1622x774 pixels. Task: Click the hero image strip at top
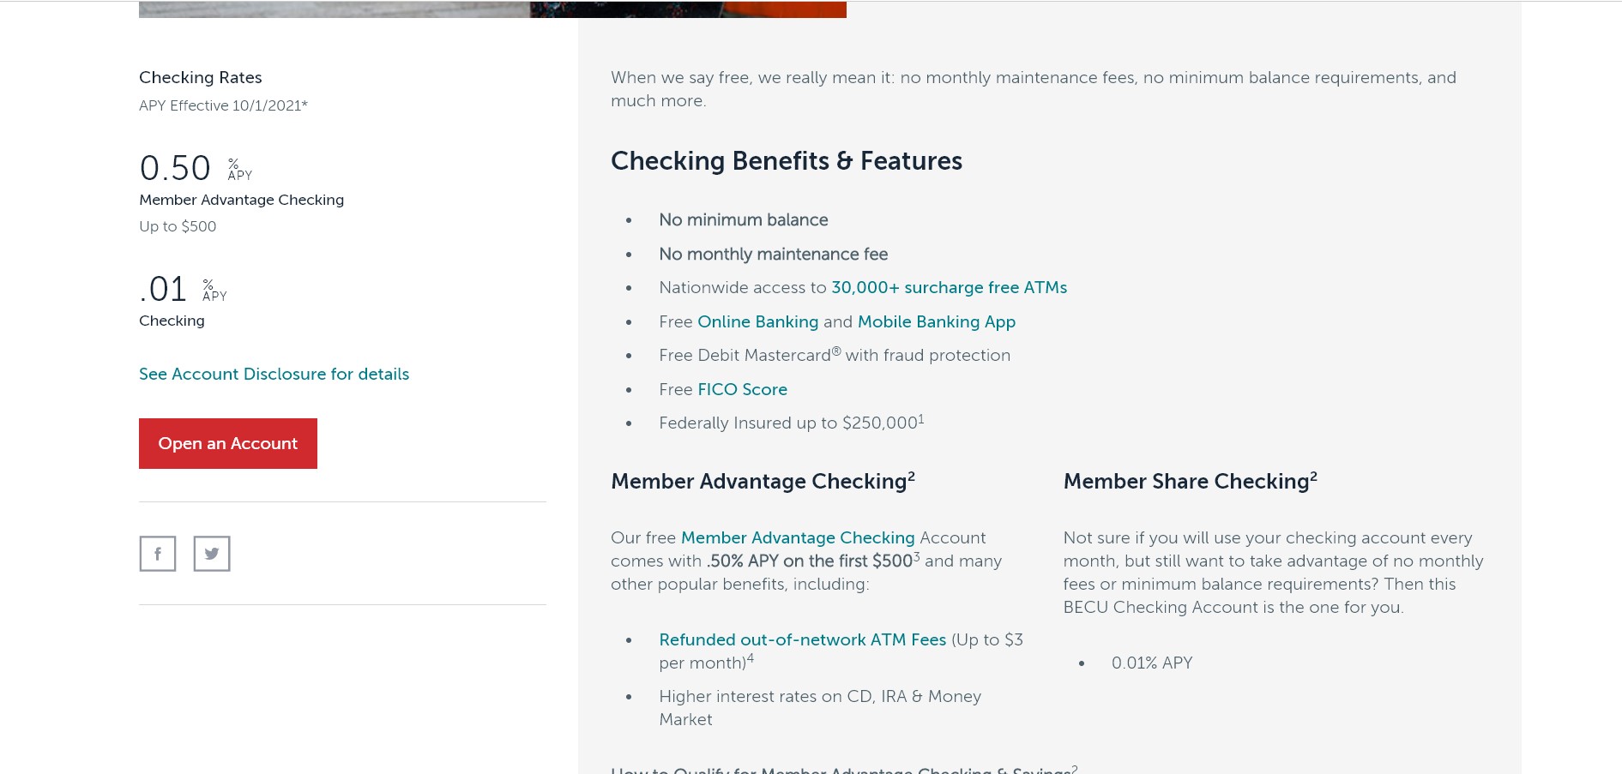click(x=492, y=9)
